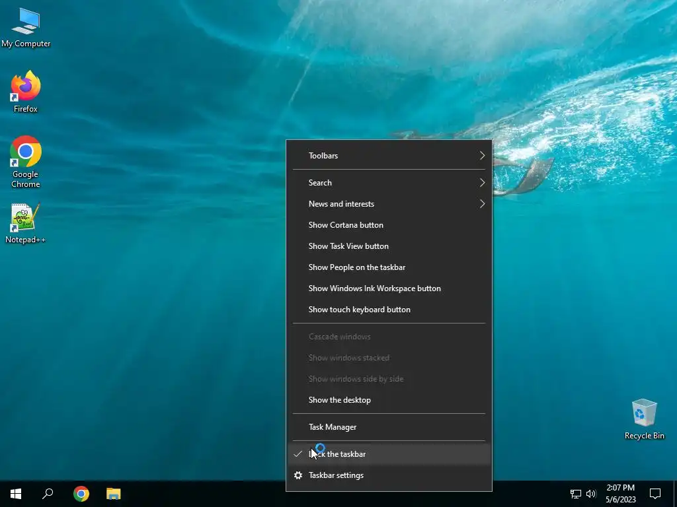The width and height of the screenshot is (677, 507).
Task: Toggle Show touch keyboard button
Action: (389, 310)
